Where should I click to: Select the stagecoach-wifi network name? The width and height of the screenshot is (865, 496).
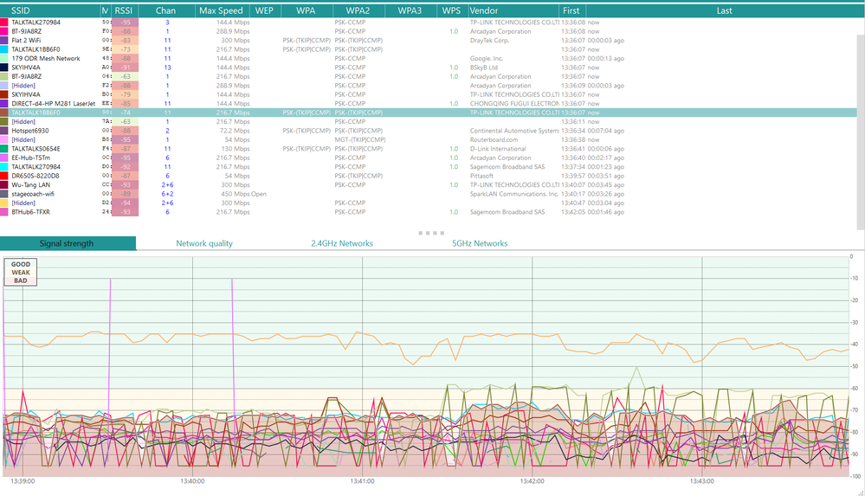[x=33, y=194]
